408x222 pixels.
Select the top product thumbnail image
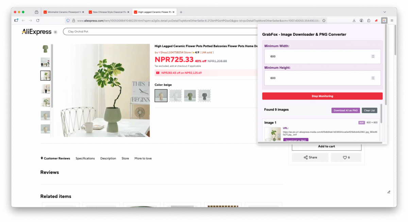(45, 49)
